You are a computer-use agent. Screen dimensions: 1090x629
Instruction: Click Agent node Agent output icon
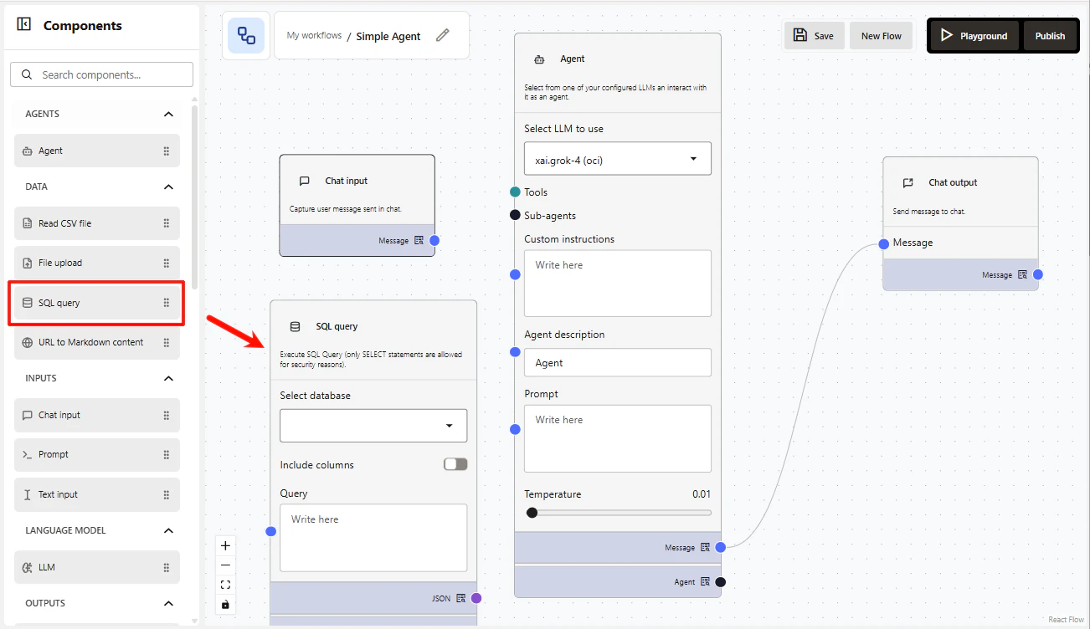pos(705,582)
